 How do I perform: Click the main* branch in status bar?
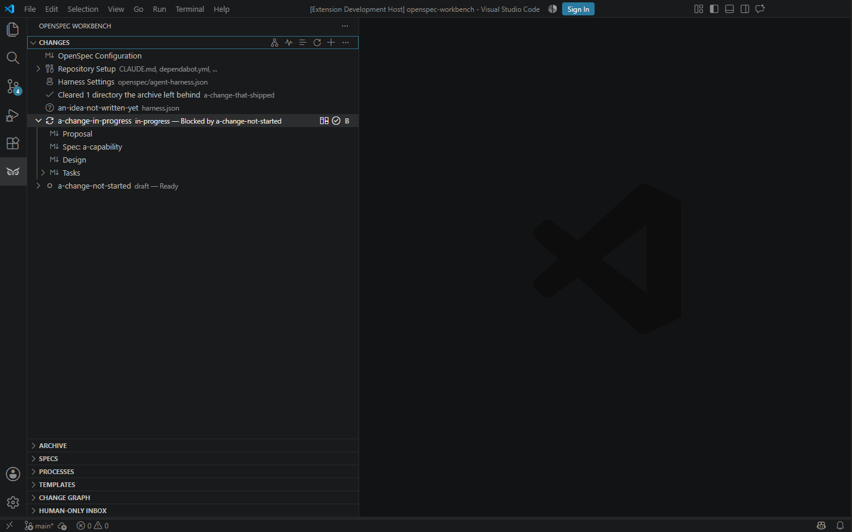[39, 525]
